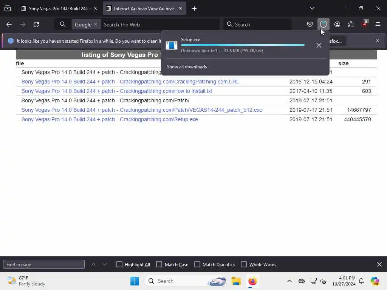Click the Firefox taskbar icon
The width and height of the screenshot is (387, 290).
pos(252,281)
